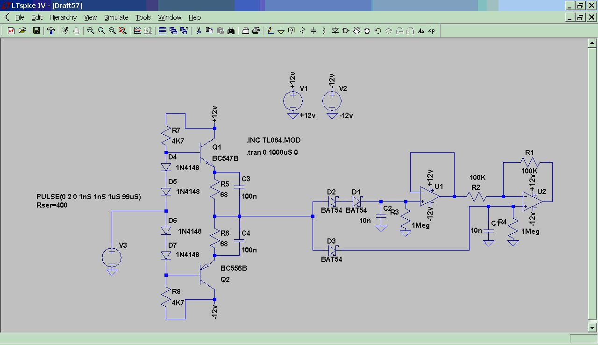Select the Text (Aa) tool
598x345 pixels.
(x=420, y=31)
